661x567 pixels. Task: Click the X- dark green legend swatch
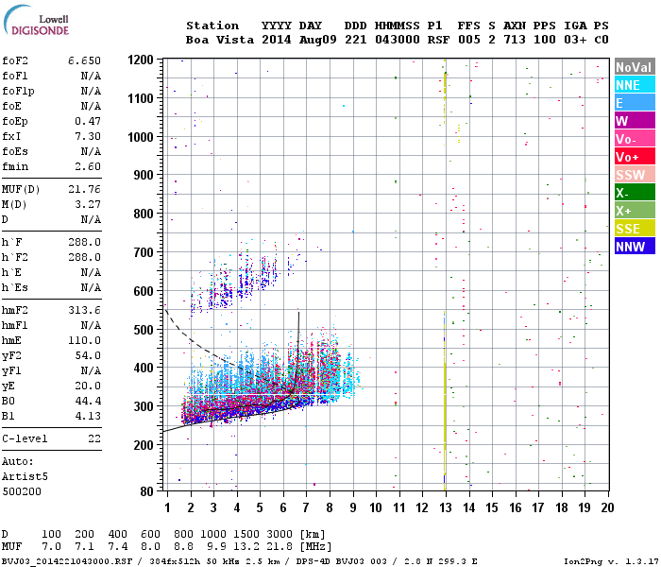635,193
